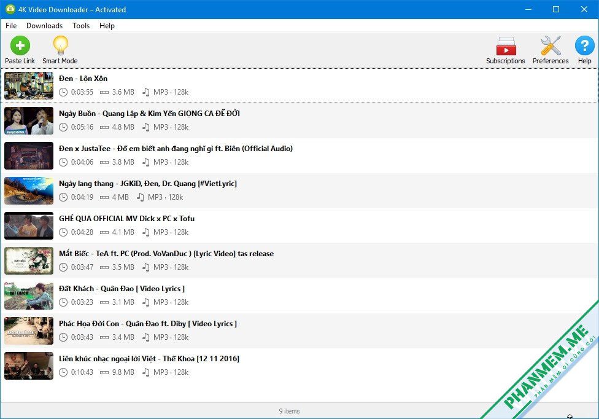Click music note icon in Ngày lang thang row
This screenshot has height=419, width=599.
(x=141, y=197)
